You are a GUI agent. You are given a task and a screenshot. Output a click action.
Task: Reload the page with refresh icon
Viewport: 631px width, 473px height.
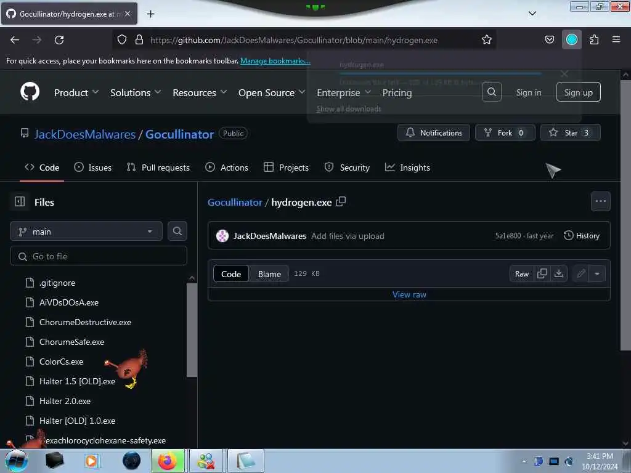click(59, 40)
